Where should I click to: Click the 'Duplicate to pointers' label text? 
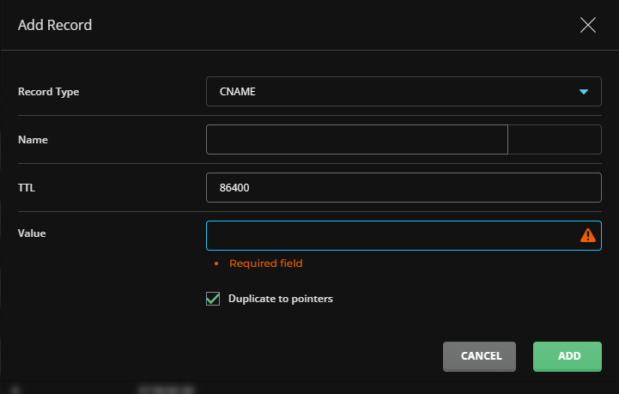click(x=280, y=299)
